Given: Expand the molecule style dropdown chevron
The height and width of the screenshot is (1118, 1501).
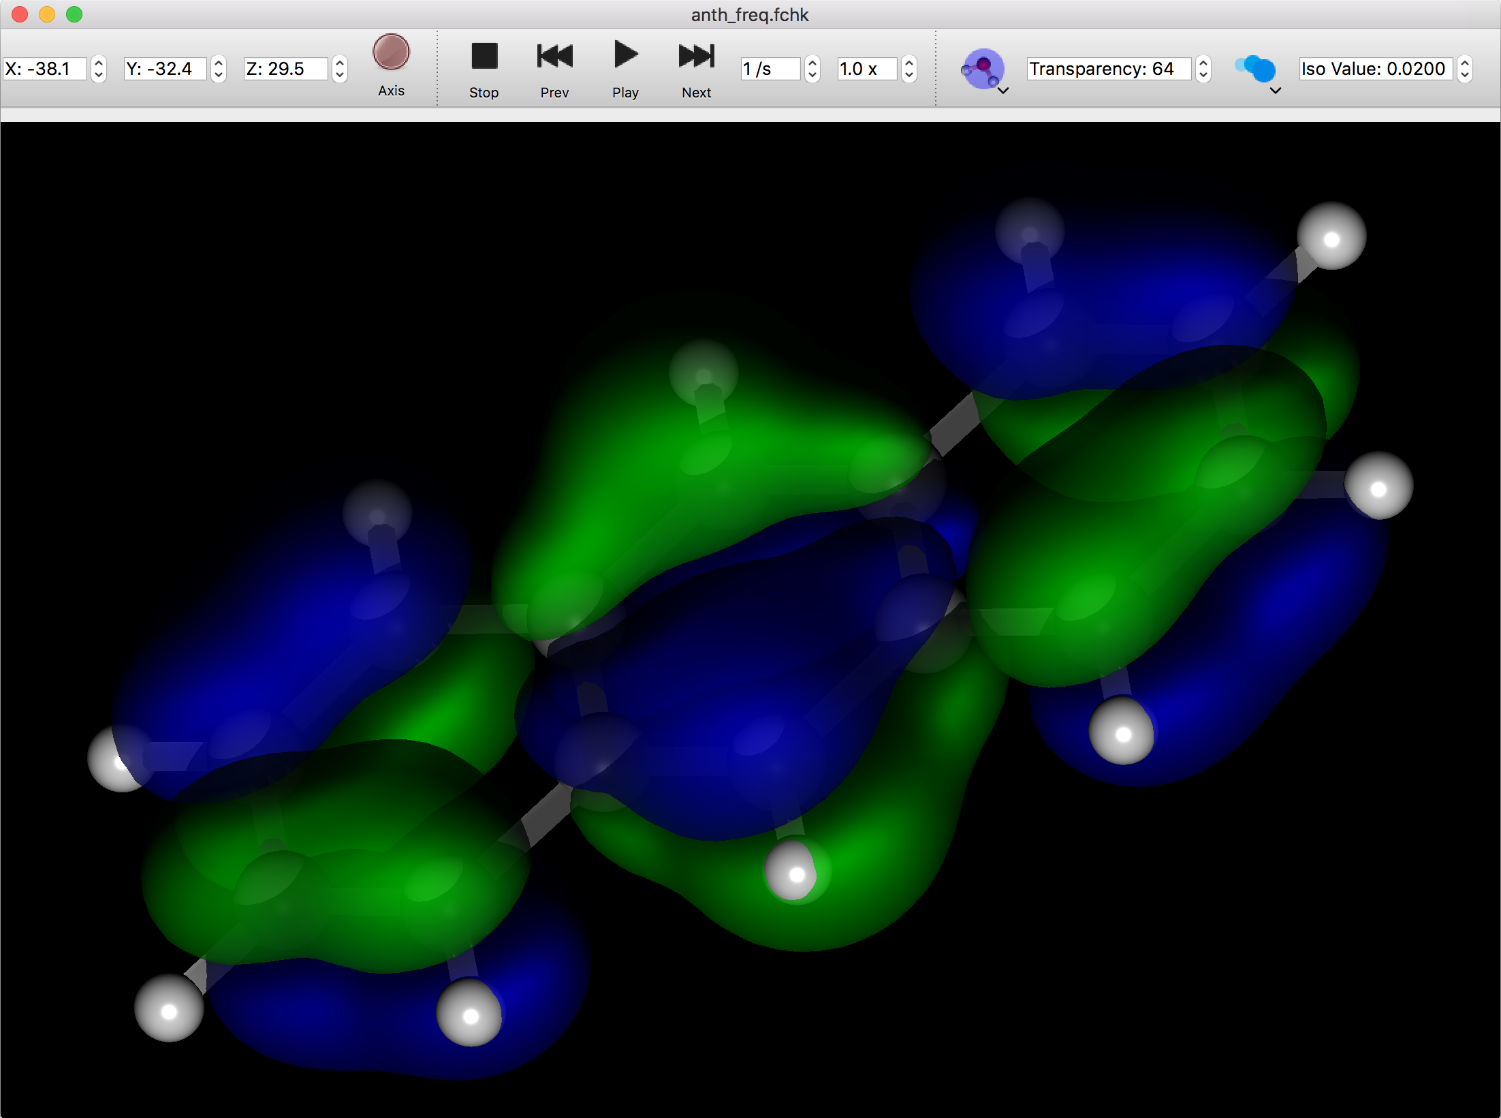Looking at the screenshot, I should point(1002,91).
